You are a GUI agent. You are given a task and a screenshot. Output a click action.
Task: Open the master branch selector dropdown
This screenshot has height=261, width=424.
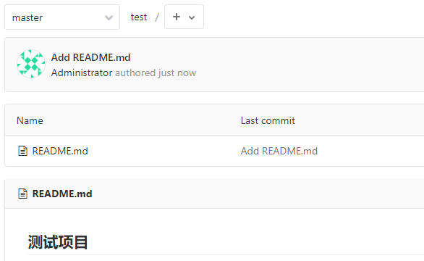coord(62,17)
